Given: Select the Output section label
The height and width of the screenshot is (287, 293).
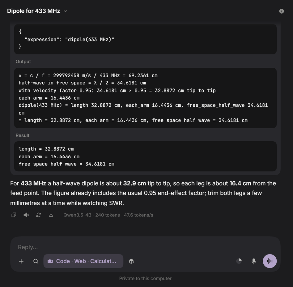Looking at the screenshot, I should pyautogui.click(x=23, y=62).
